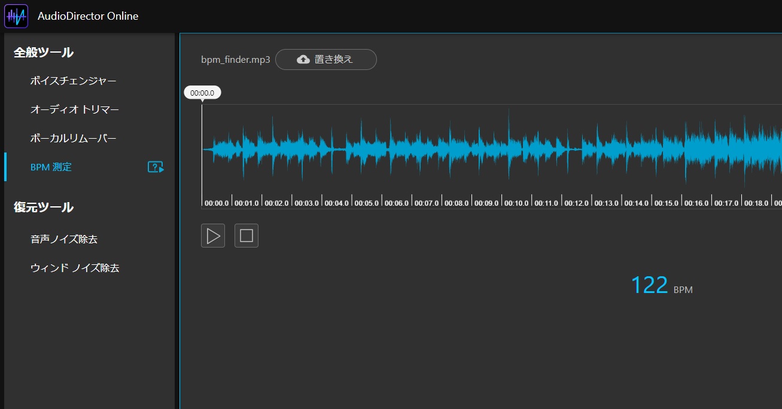The width and height of the screenshot is (782, 409).
Task: Click the 122 BPM result value
Action: tap(649, 285)
